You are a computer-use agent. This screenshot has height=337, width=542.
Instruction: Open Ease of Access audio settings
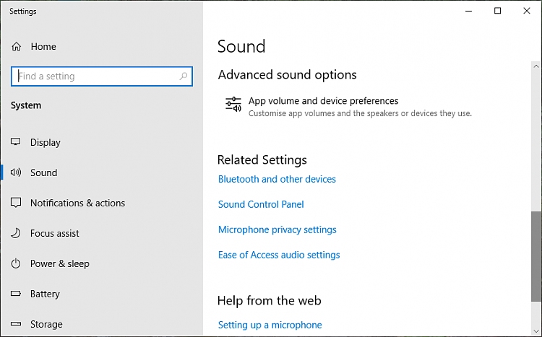pos(279,255)
